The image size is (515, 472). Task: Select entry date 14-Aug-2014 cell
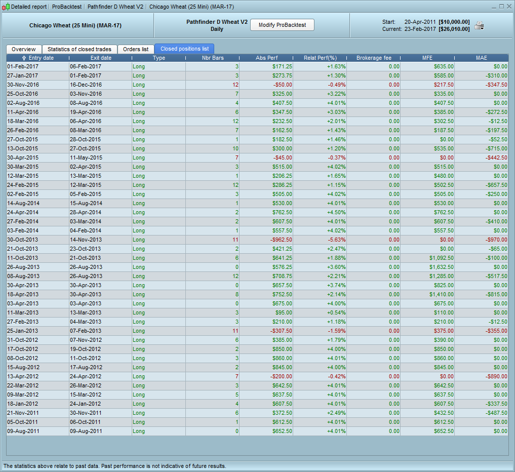38,203
